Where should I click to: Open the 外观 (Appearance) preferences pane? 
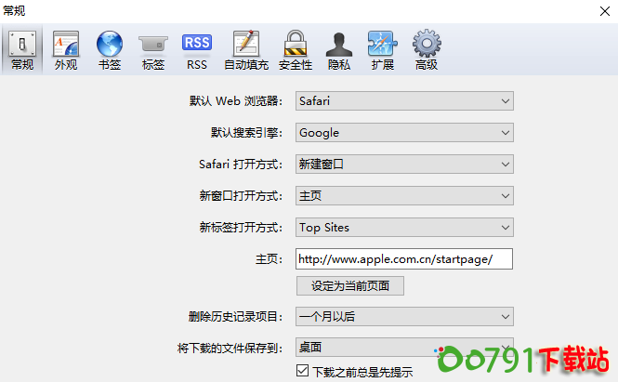66,50
